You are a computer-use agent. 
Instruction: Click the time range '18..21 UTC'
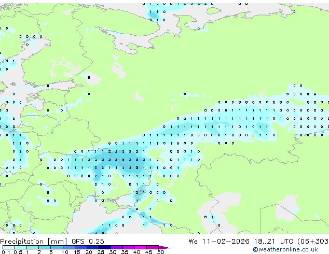pos(274,242)
